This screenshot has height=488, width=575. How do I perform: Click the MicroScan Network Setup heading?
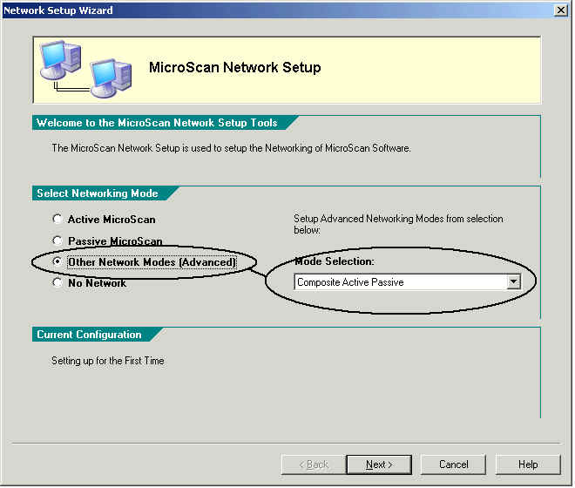click(x=235, y=67)
